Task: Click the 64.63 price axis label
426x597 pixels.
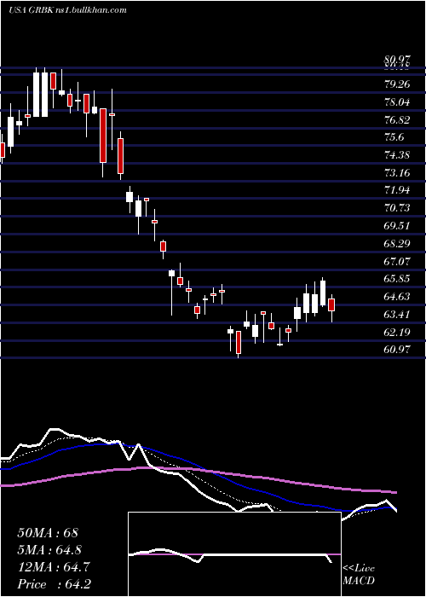Action: point(397,297)
